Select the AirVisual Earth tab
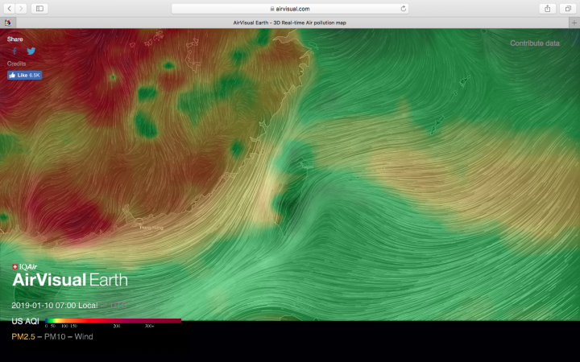 point(290,23)
